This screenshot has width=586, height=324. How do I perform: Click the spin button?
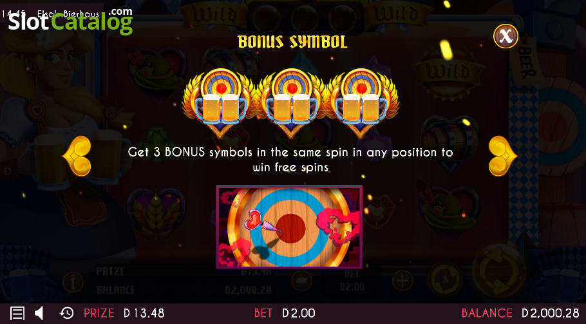point(499,272)
